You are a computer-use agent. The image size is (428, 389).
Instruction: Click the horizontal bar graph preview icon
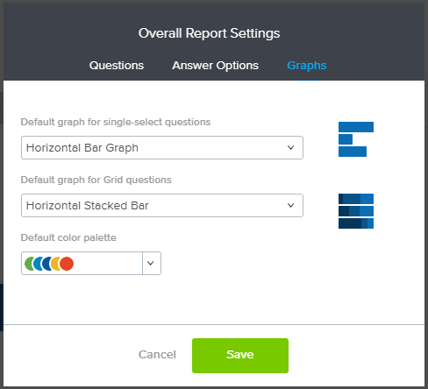click(356, 139)
